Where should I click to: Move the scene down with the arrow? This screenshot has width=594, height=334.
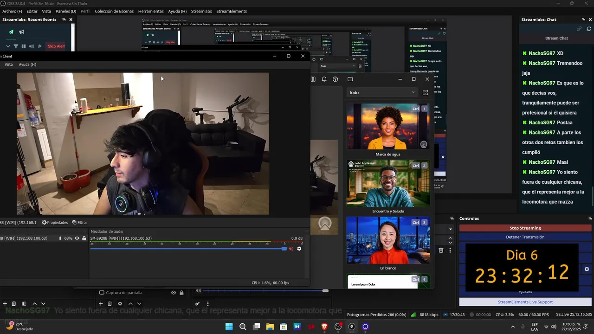(43, 304)
